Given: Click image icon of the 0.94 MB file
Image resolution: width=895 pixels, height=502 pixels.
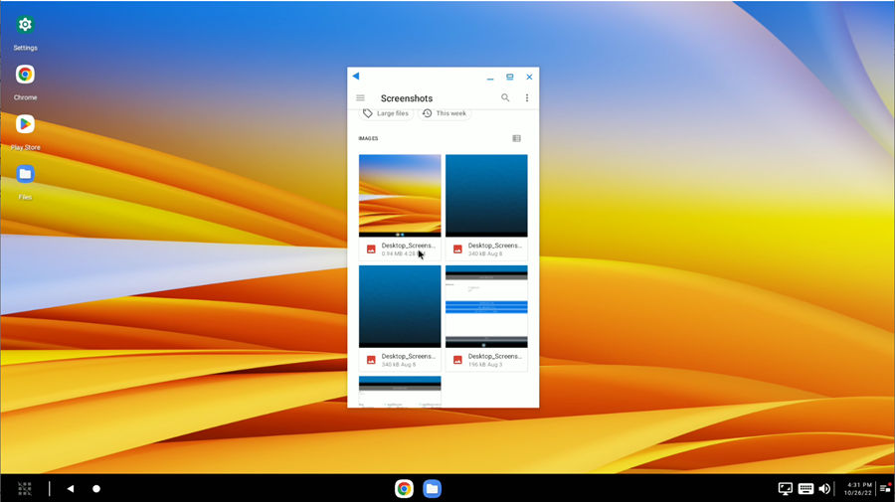Looking at the screenshot, I should tap(371, 250).
